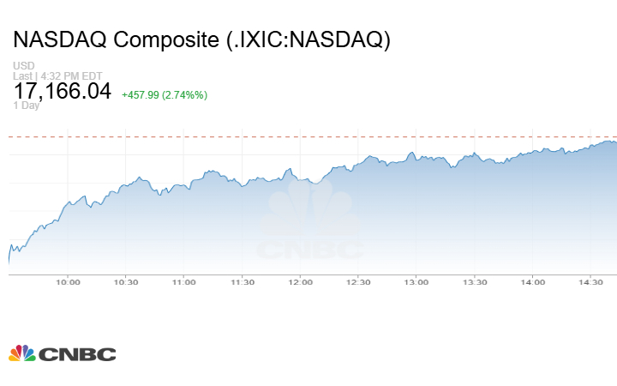The height and width of the screenshot is (386, 617).
Task: Click the 12:30 time axis label
Action: click(x=358, y=281)
